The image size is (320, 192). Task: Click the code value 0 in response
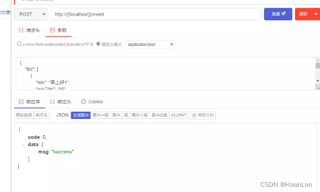44,137
